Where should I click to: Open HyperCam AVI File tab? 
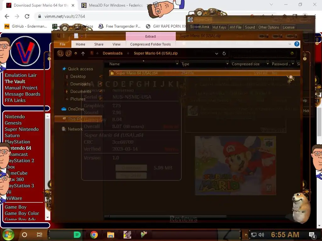[x=235, y=27]
